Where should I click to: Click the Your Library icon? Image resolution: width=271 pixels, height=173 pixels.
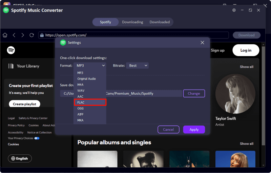tap(11, 66)
